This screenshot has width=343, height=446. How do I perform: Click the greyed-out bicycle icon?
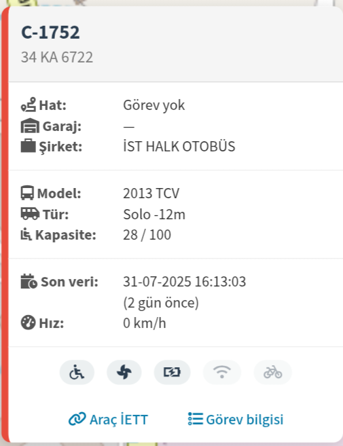(272, 372)
